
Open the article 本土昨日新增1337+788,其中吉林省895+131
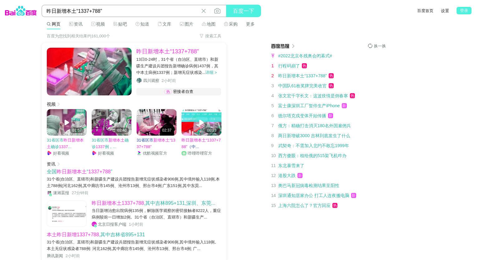(96, 235)
